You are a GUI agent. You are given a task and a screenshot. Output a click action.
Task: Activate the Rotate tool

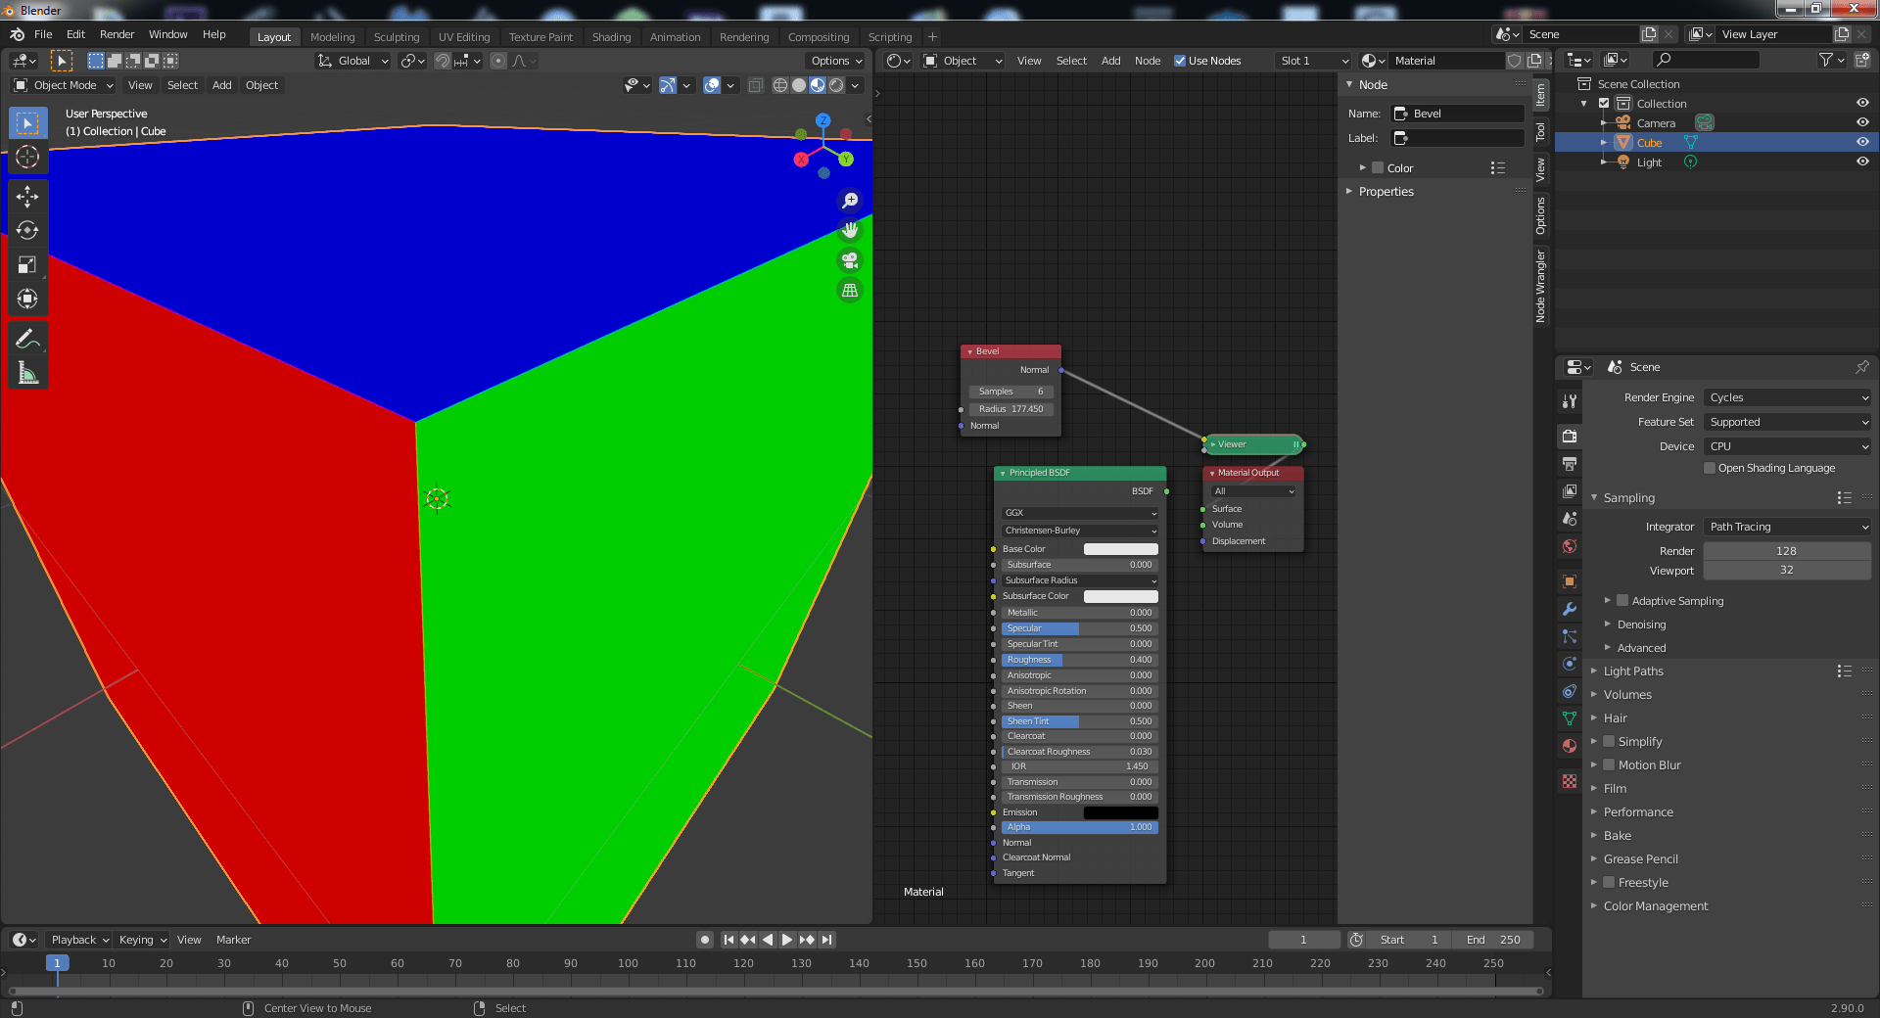point(27,232)
